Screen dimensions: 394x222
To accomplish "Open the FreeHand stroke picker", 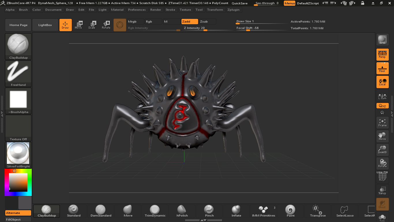I will coord(18,73).
